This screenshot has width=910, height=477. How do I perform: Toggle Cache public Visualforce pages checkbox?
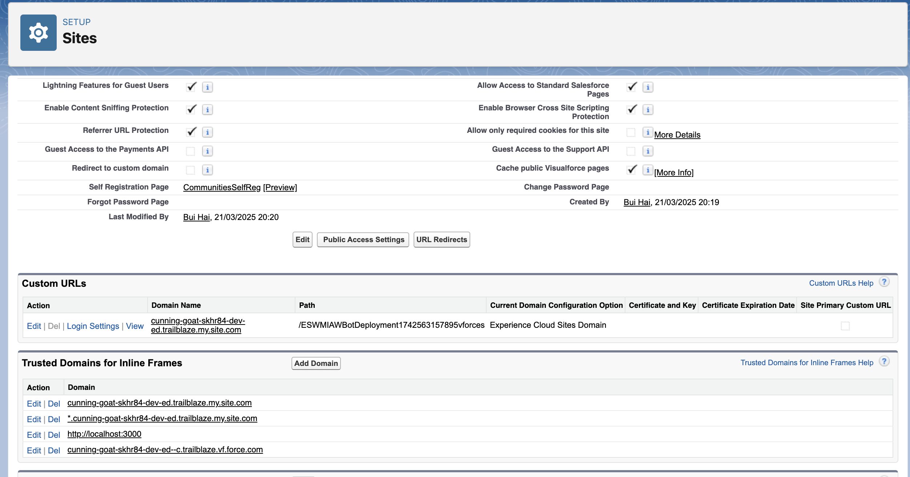632,170
